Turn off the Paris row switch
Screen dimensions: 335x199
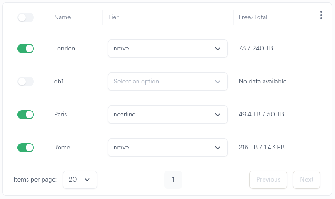pos(26,115)
